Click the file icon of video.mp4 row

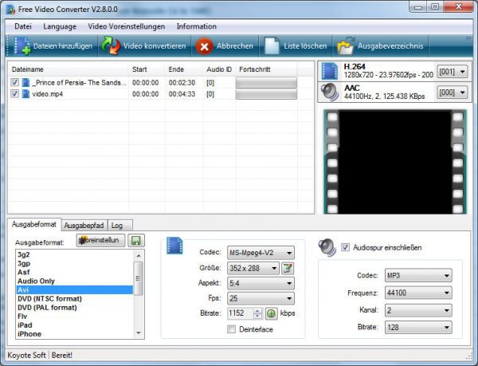point(26,94)
